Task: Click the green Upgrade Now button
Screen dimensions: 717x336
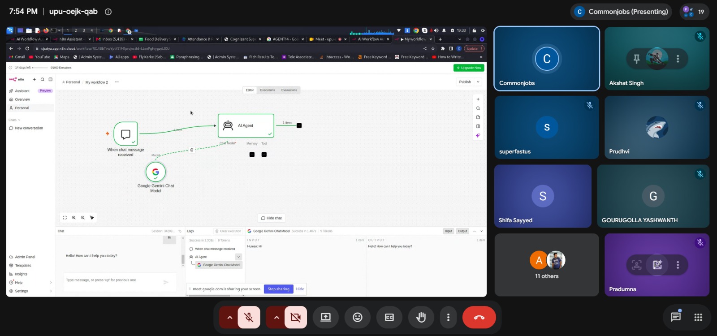Action: (x=469, y=68)
